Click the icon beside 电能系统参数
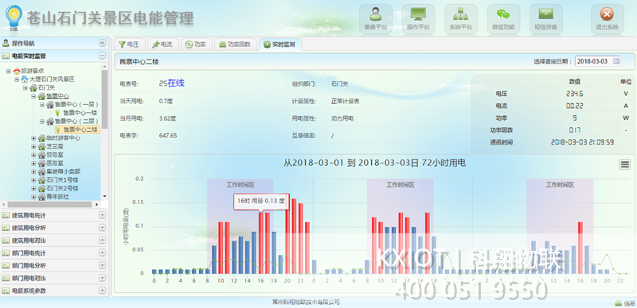637x308 pixels. (x=6, y=291)
